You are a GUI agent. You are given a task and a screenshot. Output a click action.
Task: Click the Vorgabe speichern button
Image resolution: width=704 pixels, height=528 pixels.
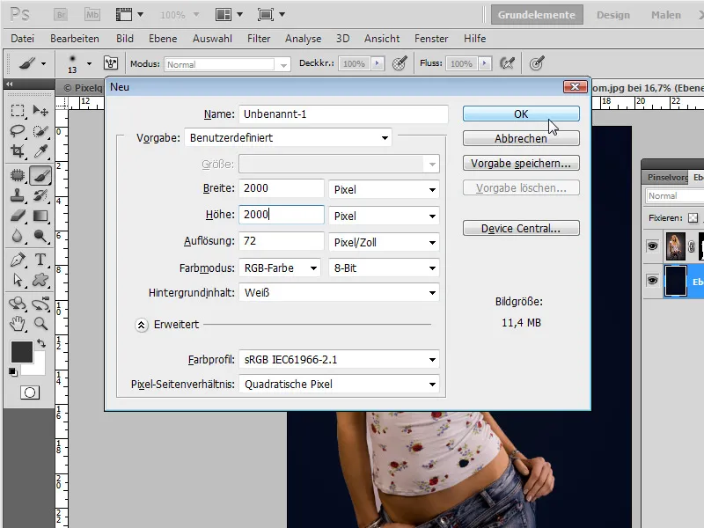[521, 163]
